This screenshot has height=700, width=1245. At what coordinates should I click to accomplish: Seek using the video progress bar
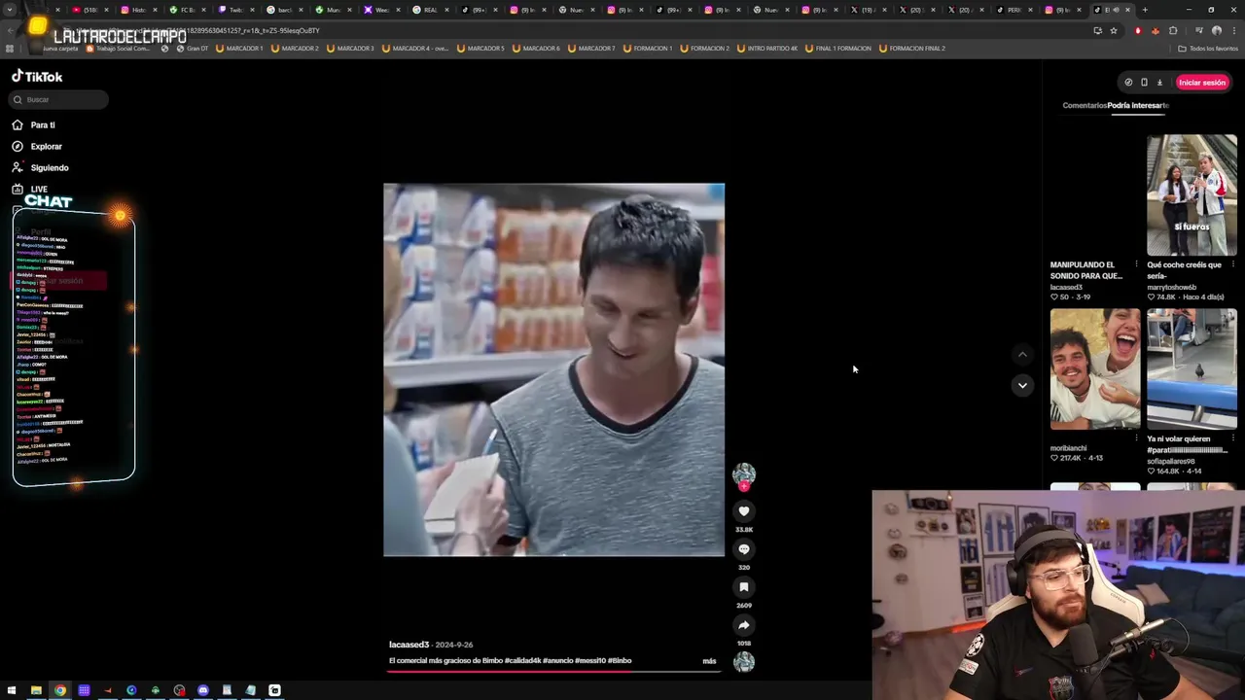pyautogui.click(x=553, y=671)
